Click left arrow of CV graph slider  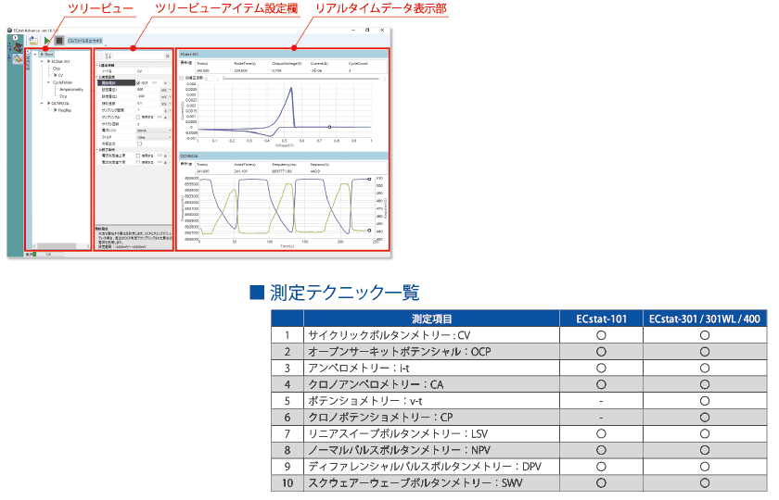coord(219,79)
